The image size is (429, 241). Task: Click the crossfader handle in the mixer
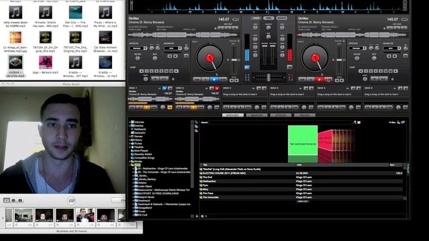point(269,78)
